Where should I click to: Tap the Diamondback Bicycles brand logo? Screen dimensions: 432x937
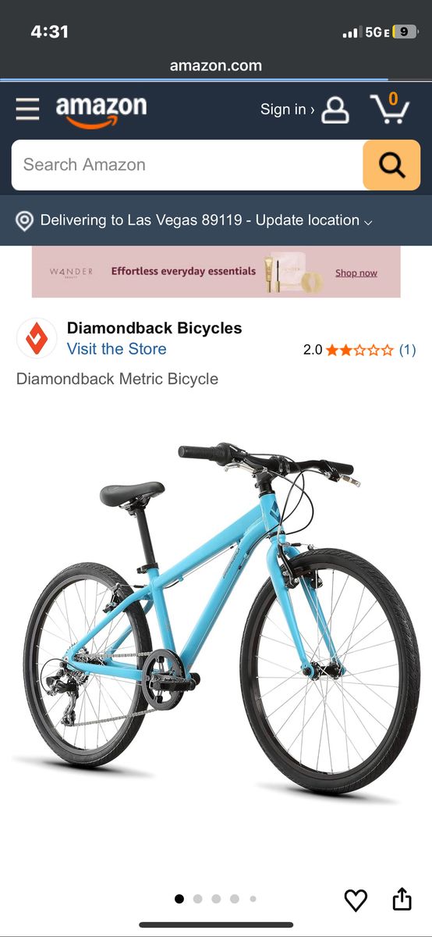pyautogui.click(x=37, y=338)
